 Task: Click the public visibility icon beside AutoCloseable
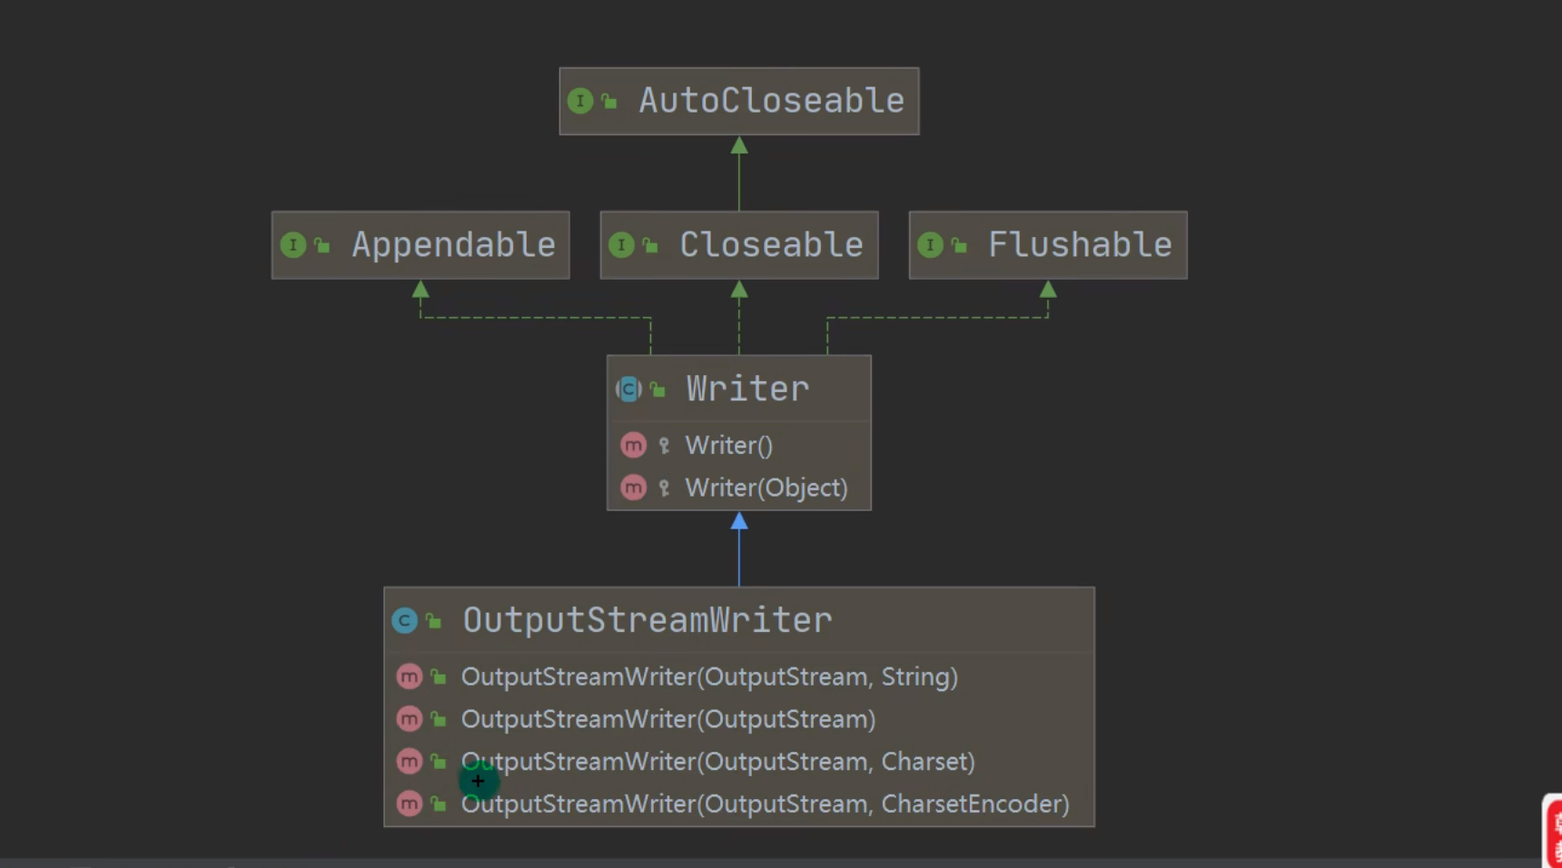[x=609, y=101]
